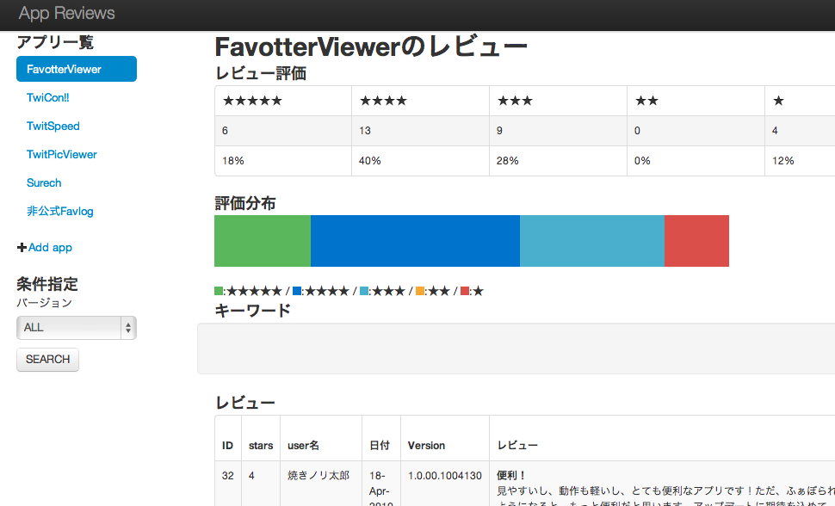Click user name 焼きノリ太郎
Screen dimensions: 835x506
[319, 475]
